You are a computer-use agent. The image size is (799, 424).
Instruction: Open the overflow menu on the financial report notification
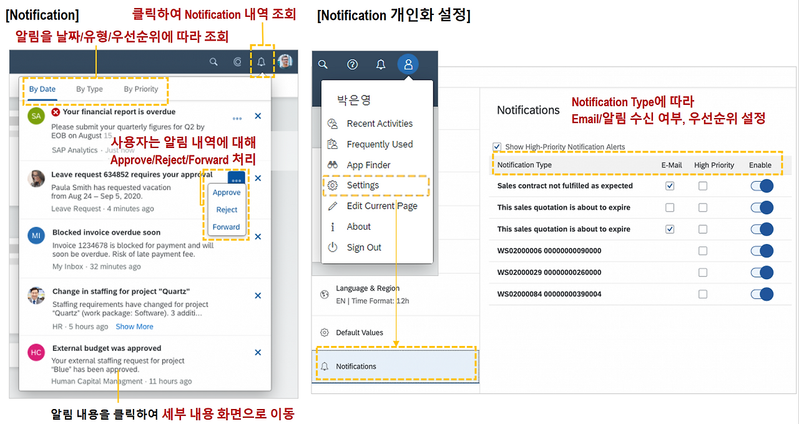[237, 118]
